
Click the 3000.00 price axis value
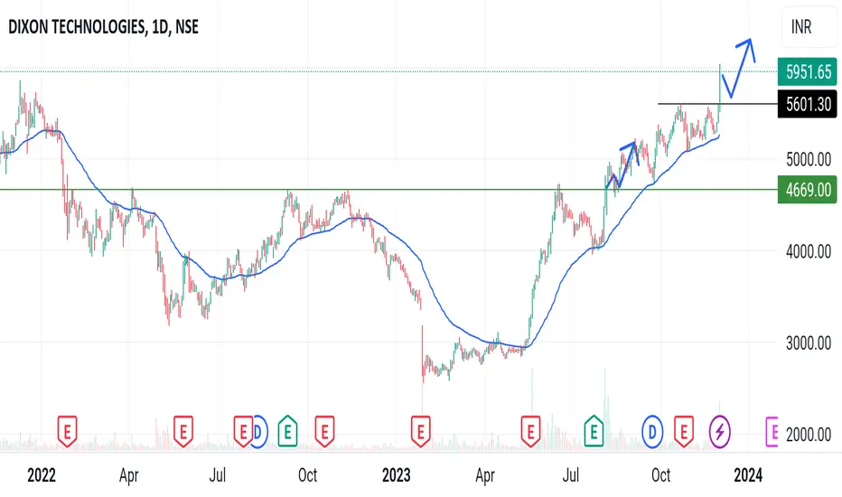(x=809, y=342)
